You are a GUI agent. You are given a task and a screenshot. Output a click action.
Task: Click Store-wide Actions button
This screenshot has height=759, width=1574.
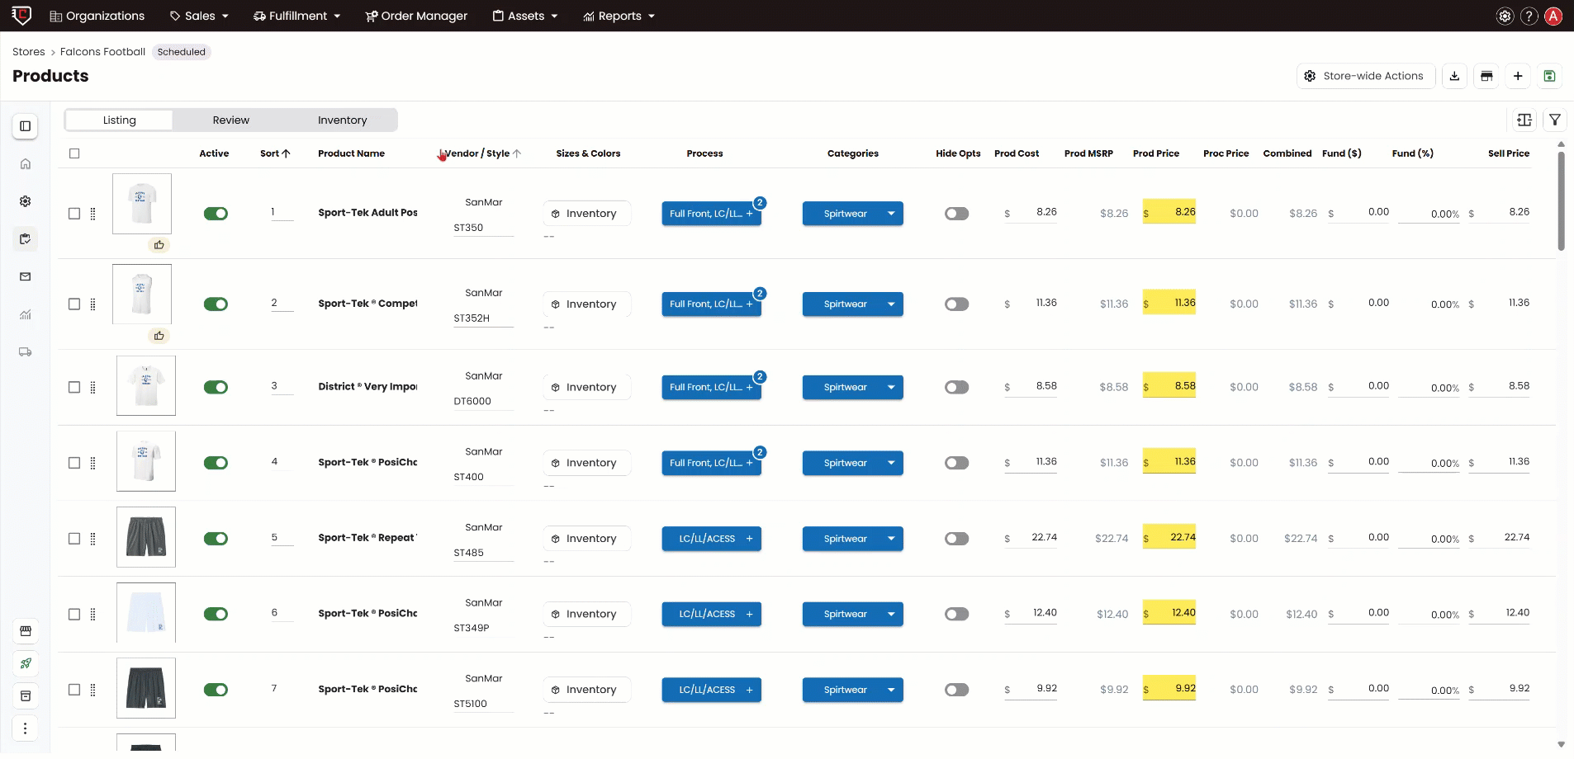(1366, 76)
